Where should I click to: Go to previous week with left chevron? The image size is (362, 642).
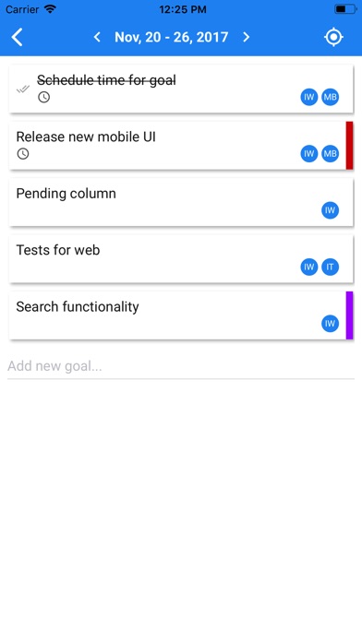97,37
